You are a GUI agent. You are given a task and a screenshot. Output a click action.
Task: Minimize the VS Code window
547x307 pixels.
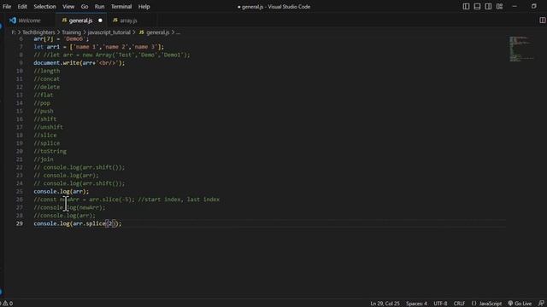tap(515, 6)
